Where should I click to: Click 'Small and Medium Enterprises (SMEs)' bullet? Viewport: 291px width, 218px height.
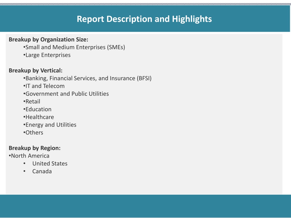[74, 47]
